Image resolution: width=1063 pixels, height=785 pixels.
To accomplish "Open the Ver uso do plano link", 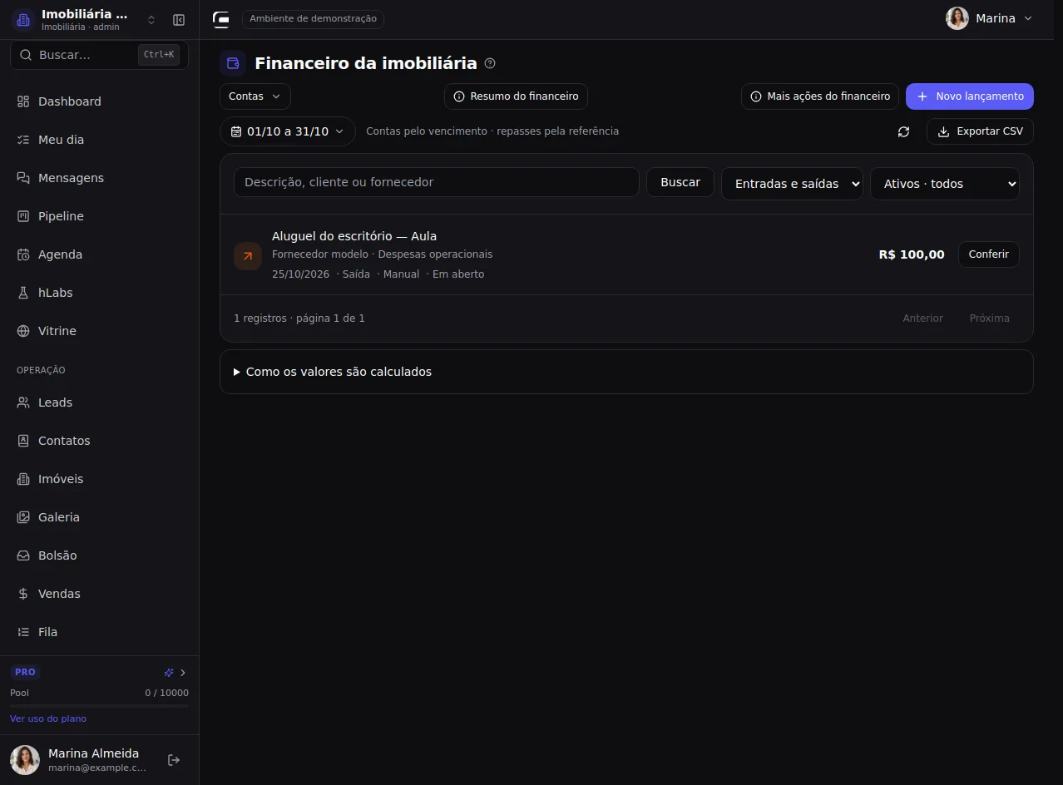I will point(48,718).
